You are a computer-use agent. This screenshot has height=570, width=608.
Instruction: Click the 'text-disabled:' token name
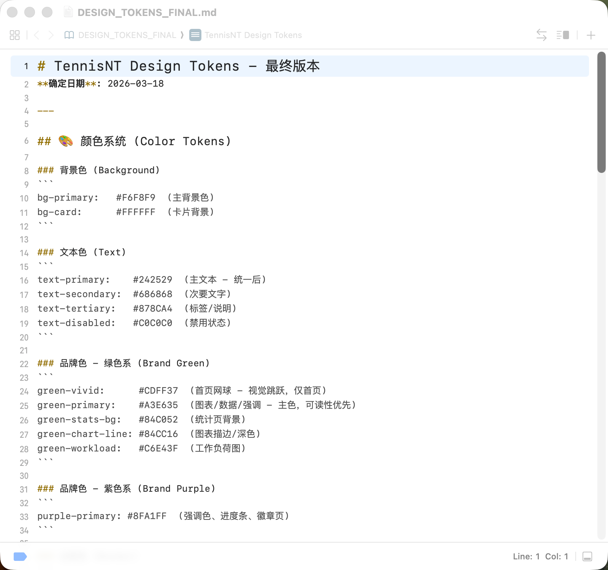pos(76,323)
